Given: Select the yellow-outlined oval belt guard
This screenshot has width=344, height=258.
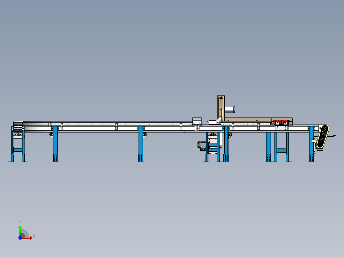Looking at the screenshot, I should click(323, 136).
